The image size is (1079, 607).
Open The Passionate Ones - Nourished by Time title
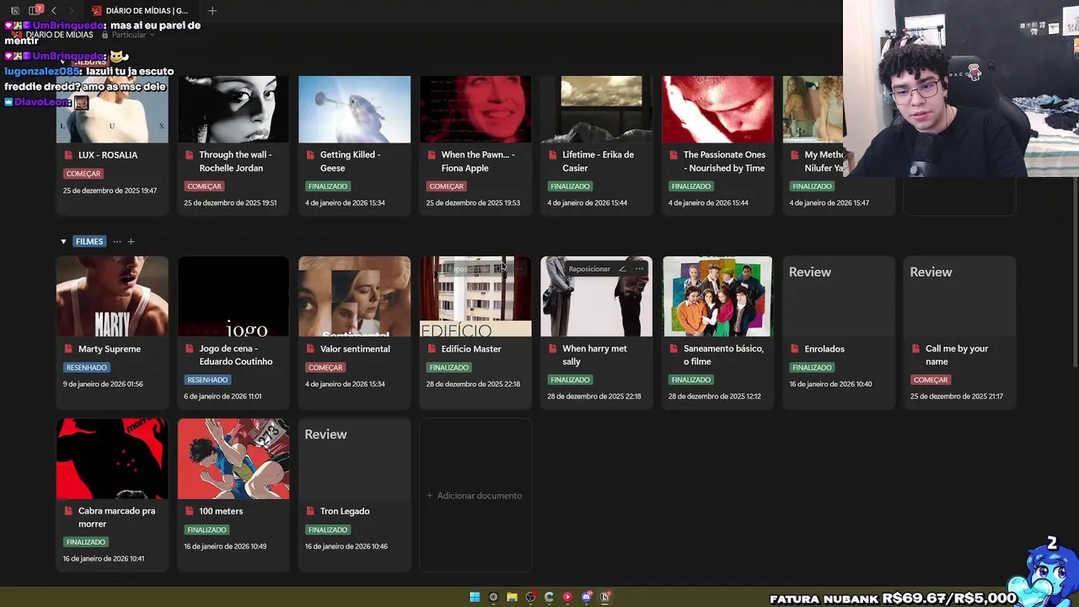pos(724,162)
